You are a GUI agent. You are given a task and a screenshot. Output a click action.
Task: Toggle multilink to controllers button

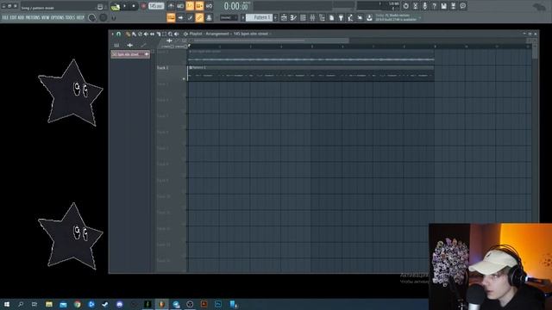209,17
